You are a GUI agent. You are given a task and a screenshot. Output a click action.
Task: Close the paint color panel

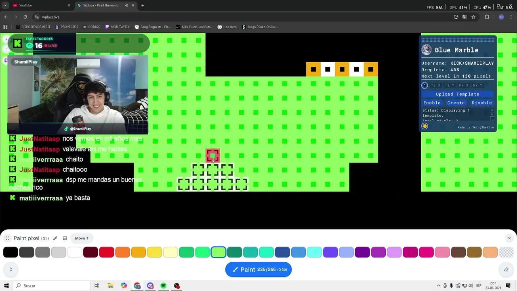click(x=509, y=238)
